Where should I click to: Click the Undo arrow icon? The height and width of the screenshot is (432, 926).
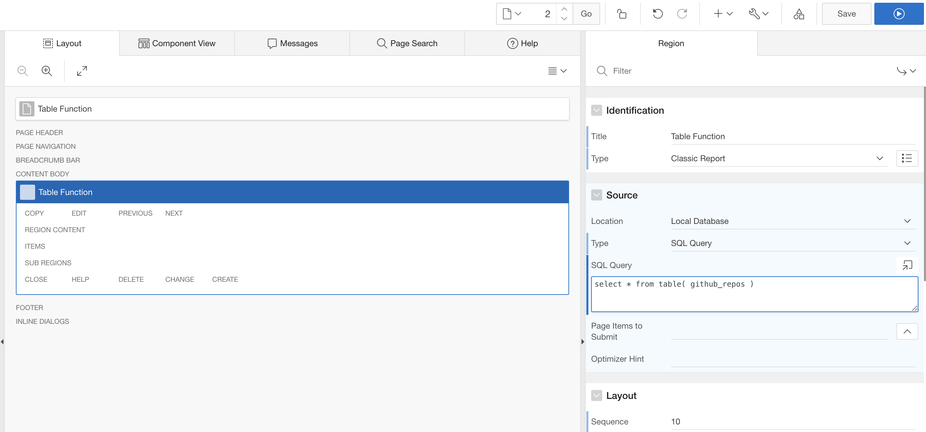coord(658,14)
